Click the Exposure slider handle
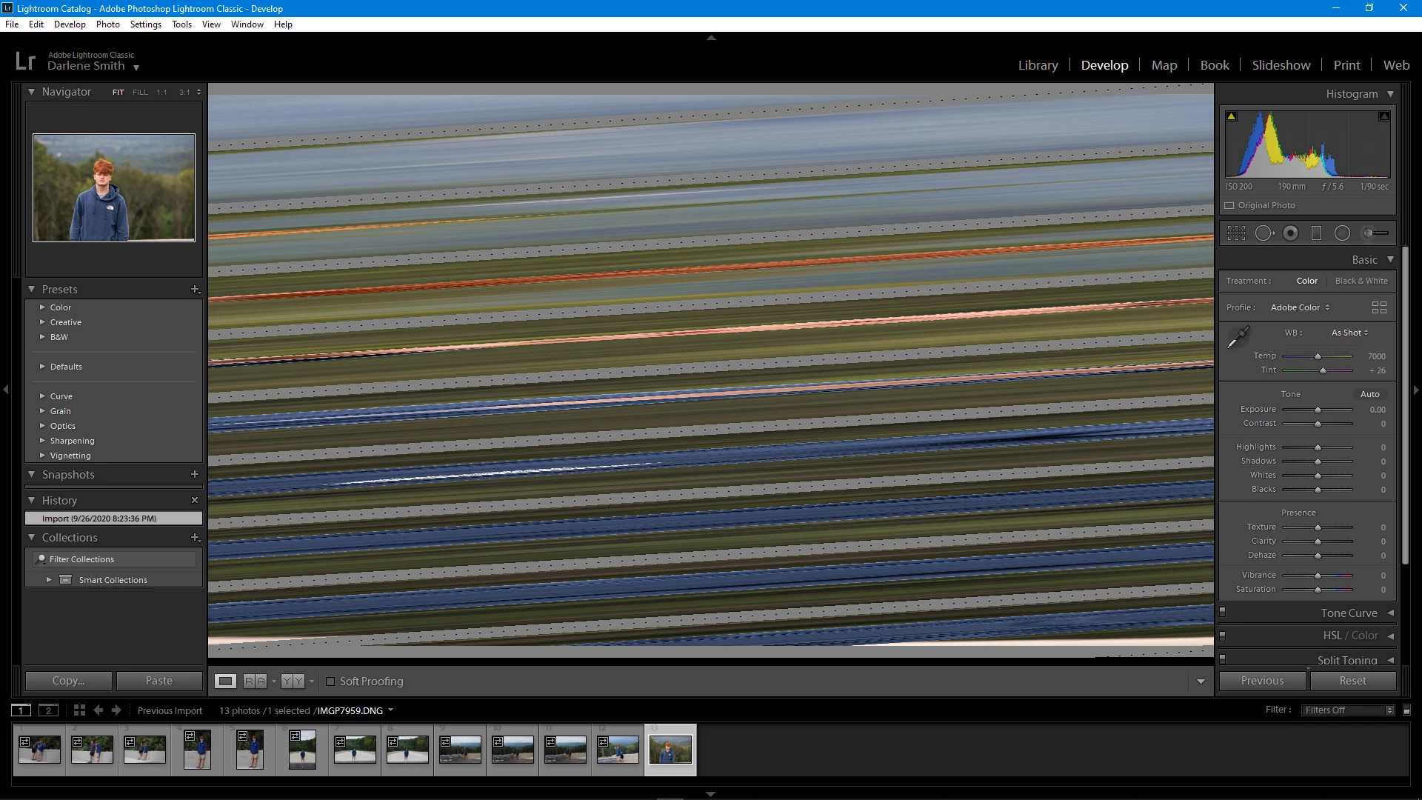The height and width of the screenshot is (800, 1422). point(1318,410)
